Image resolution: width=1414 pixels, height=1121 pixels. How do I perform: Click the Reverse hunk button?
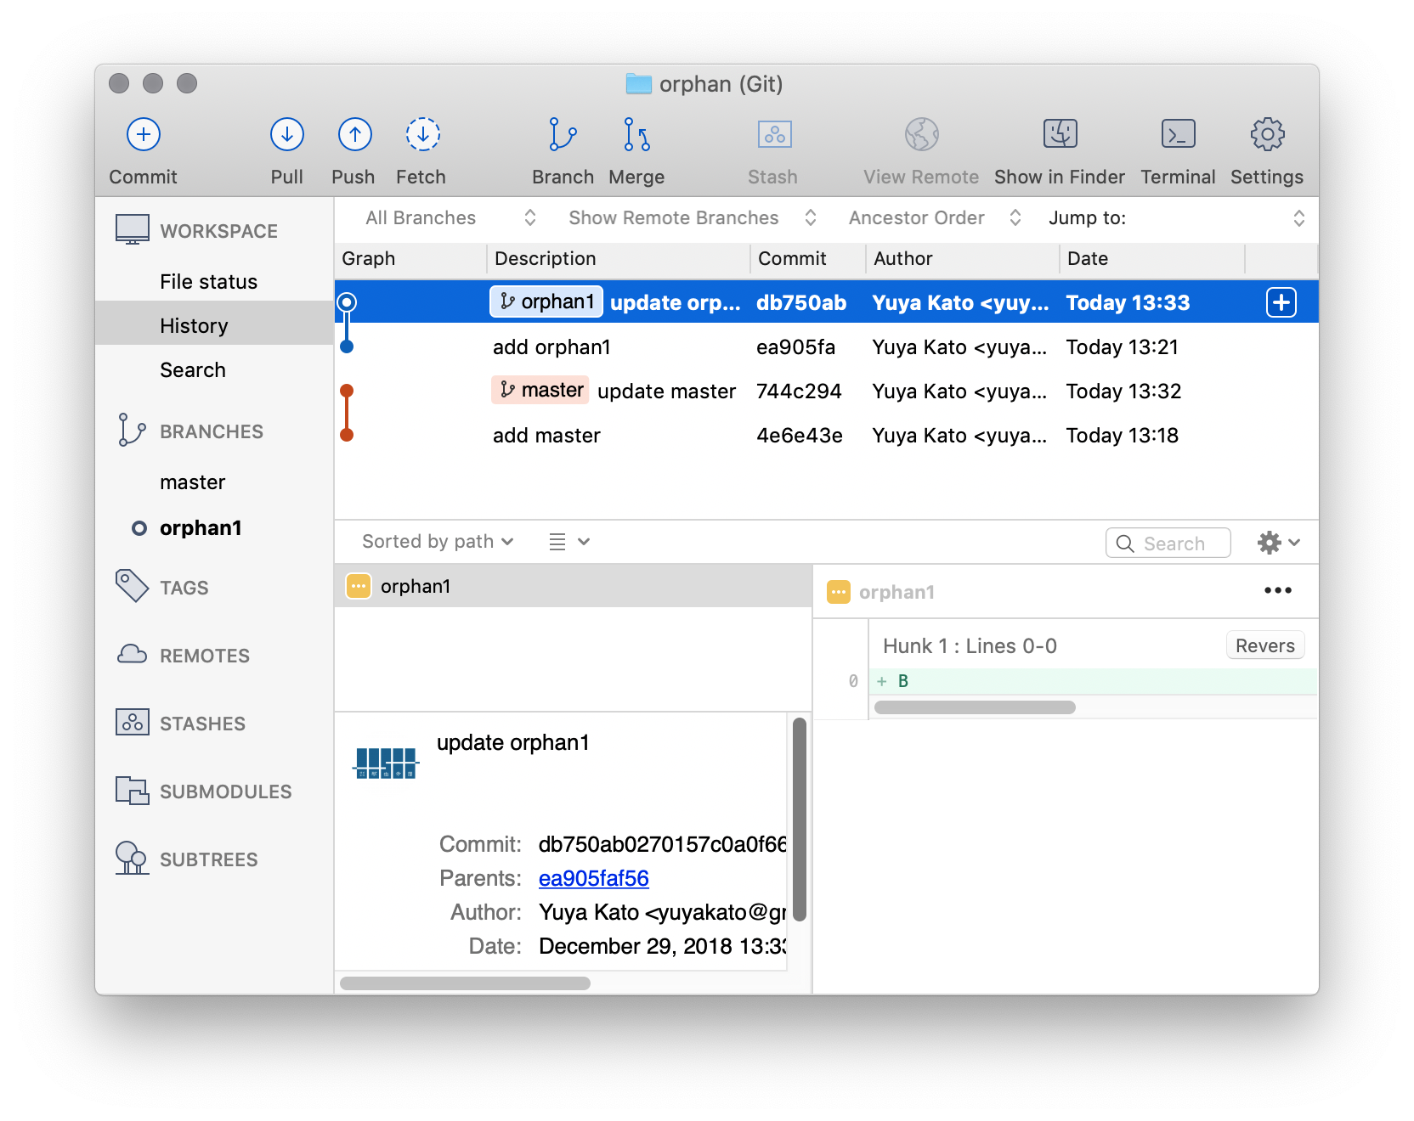(1265, 645)
